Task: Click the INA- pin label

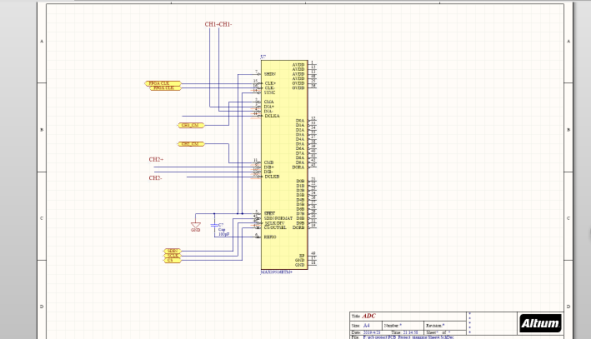Action: coord(268,111)
